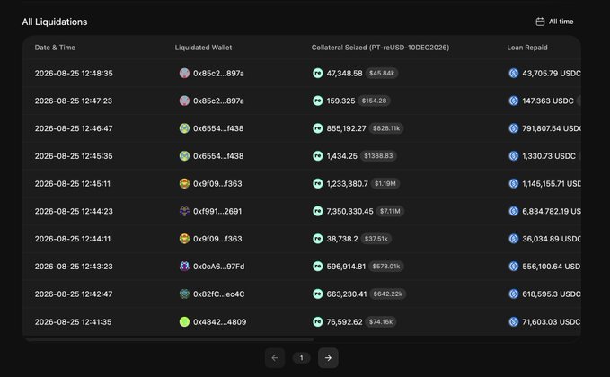Open wallet 0x9f09...f363 in the 12:45:11 row

click(217, 183)
